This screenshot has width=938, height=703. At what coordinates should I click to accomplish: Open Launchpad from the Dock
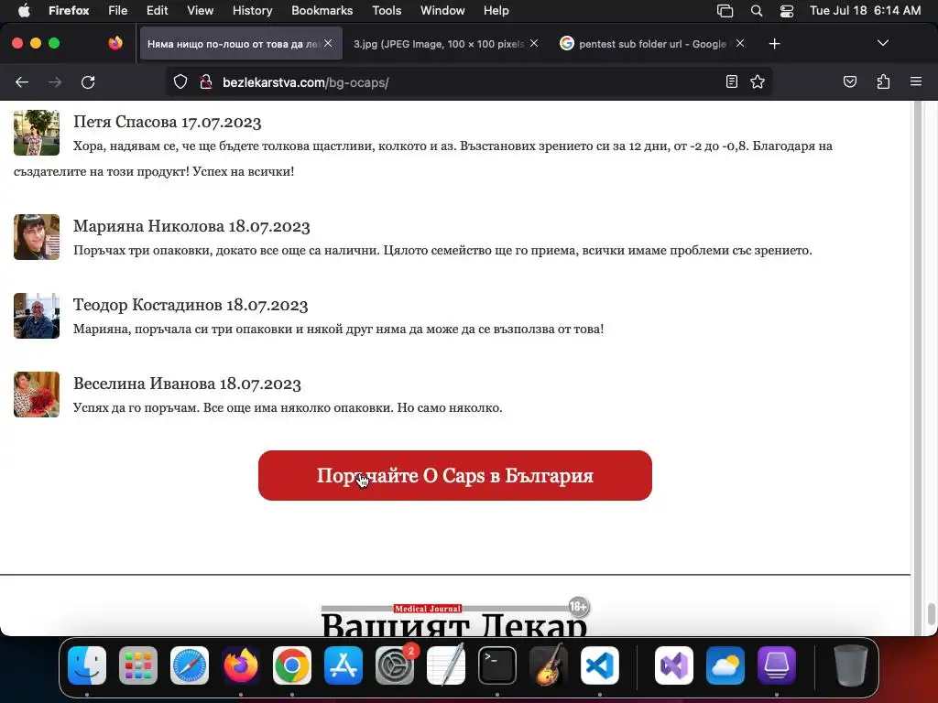point(138,665)
